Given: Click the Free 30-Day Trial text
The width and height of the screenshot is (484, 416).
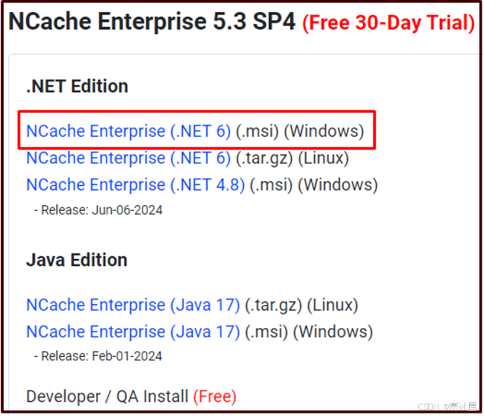Looking at the screenshot, I should coord(388,22).
